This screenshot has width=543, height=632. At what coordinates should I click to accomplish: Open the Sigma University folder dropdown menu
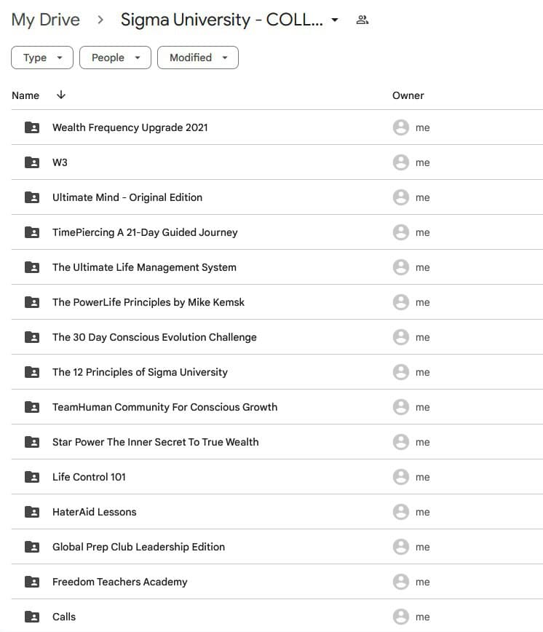[x=335, y=20]
